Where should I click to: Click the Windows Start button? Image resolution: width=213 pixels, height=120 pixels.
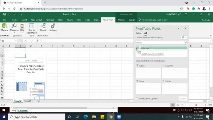4,117
